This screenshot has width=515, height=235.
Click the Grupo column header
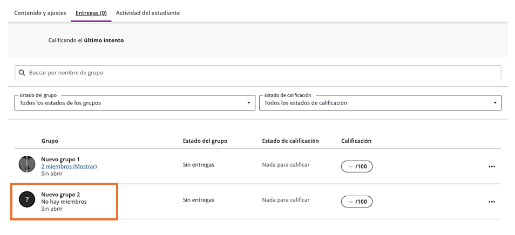(x=50, y=141)
